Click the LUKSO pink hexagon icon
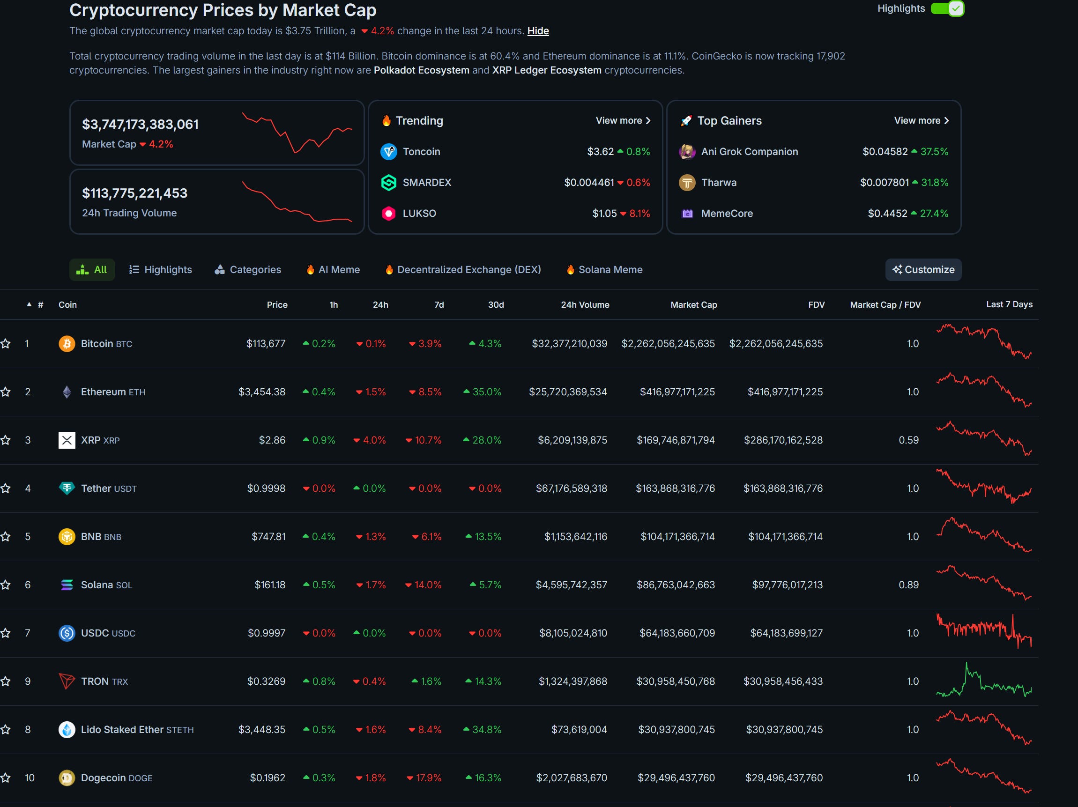1078x807 pixels. pos(388,214)
